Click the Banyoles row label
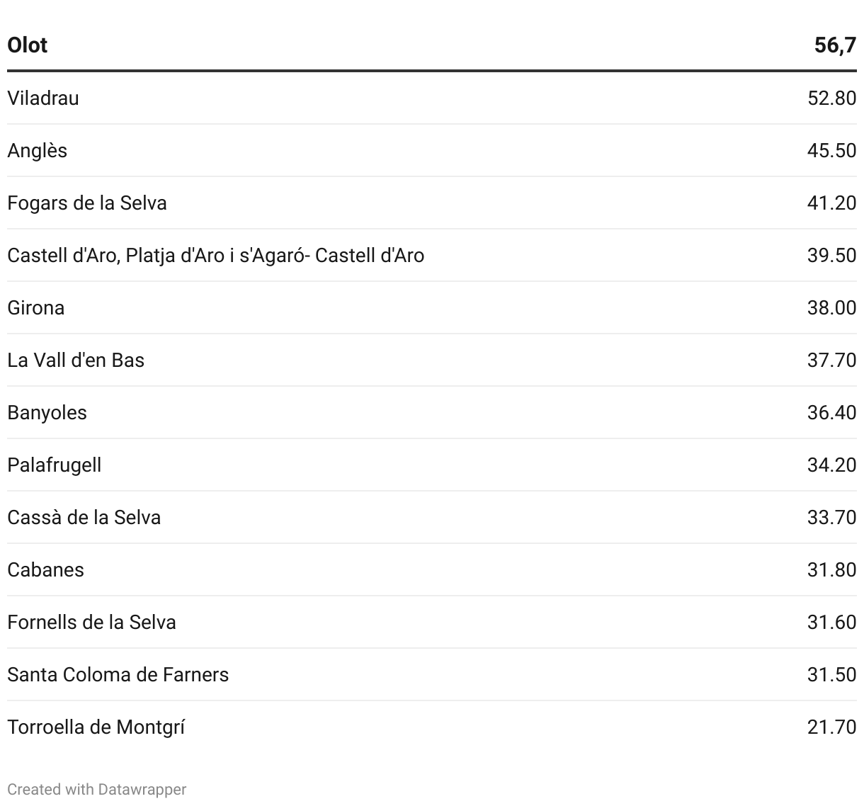 pos(47,412)
